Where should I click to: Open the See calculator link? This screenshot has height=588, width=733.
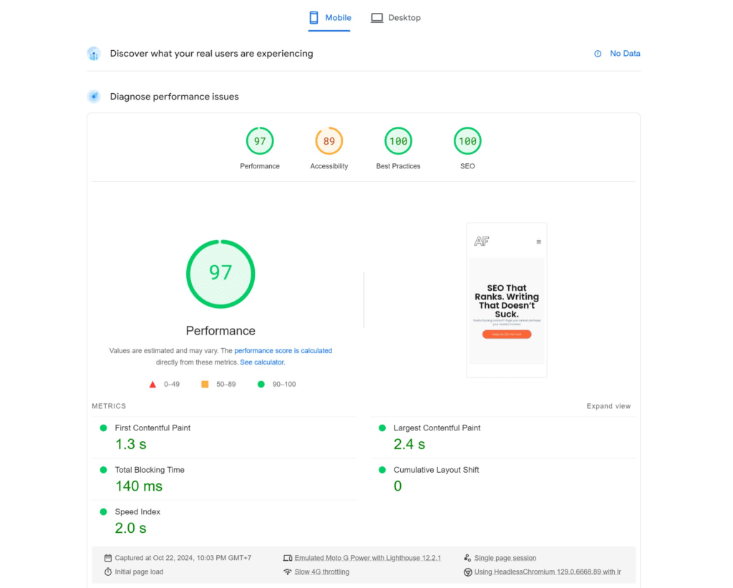[262, 362]
